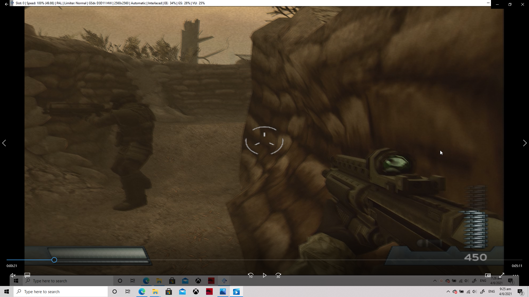Unmute the video volume icon
This screenshot has width=529, height=297.
tap(13, 275)
